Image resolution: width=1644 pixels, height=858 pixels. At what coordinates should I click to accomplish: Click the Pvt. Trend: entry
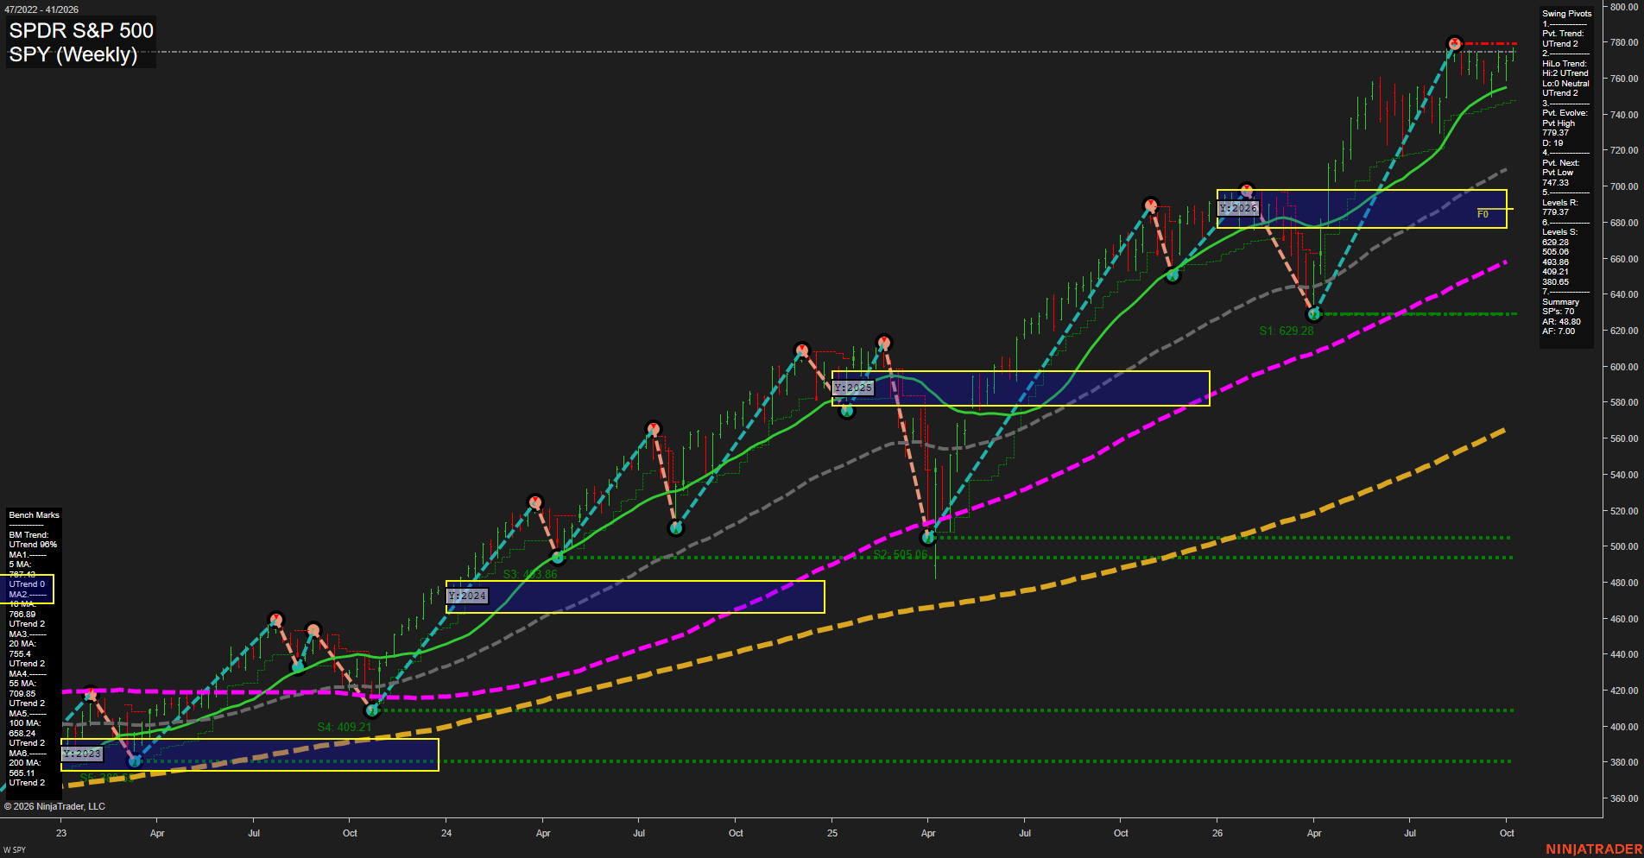[x=1563, y=34]
